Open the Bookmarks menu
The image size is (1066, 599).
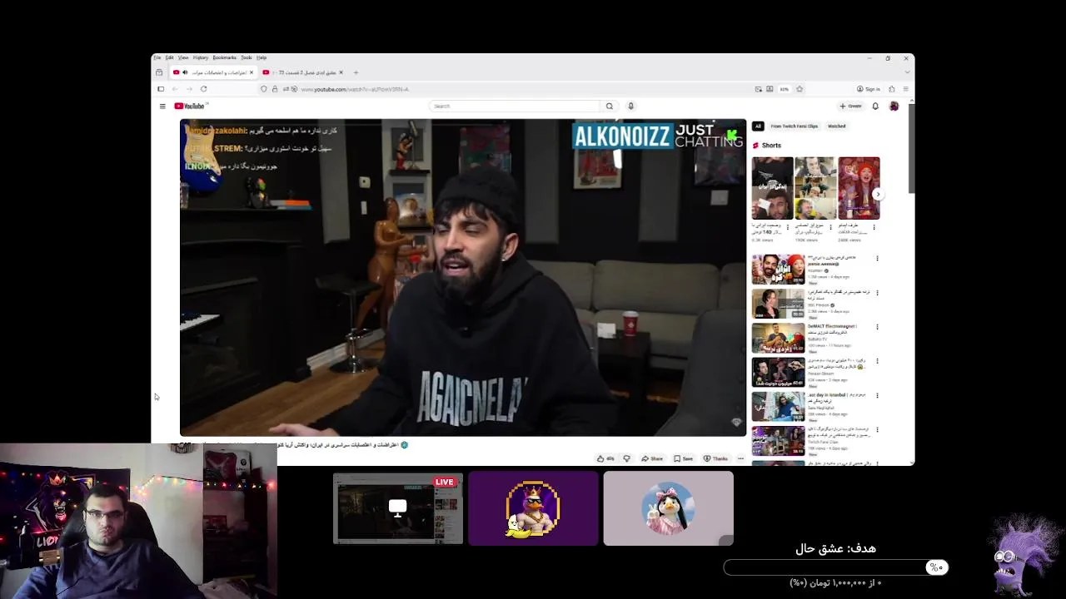(225, 57)
